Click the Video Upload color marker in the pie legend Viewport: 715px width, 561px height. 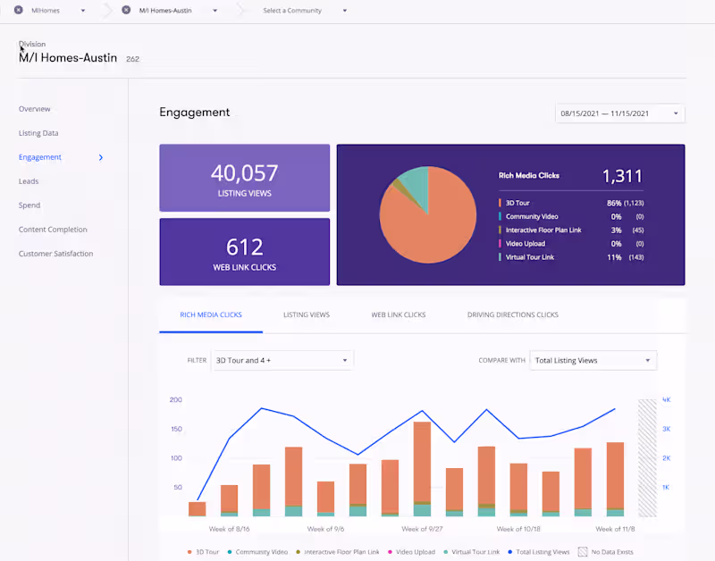(500, 244)
